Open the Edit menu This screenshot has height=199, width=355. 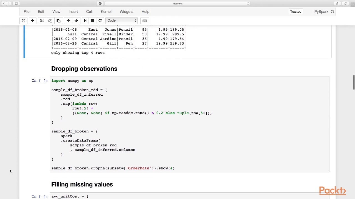coord(41,12)
